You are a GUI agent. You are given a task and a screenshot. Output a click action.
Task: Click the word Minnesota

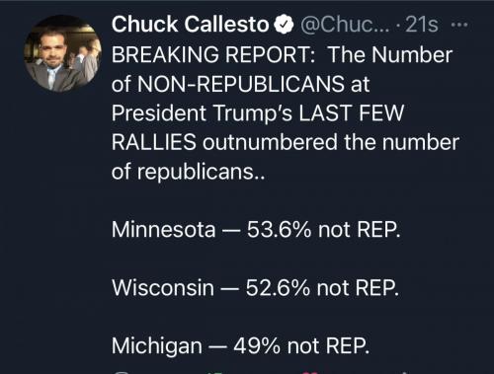click(164, 229)
